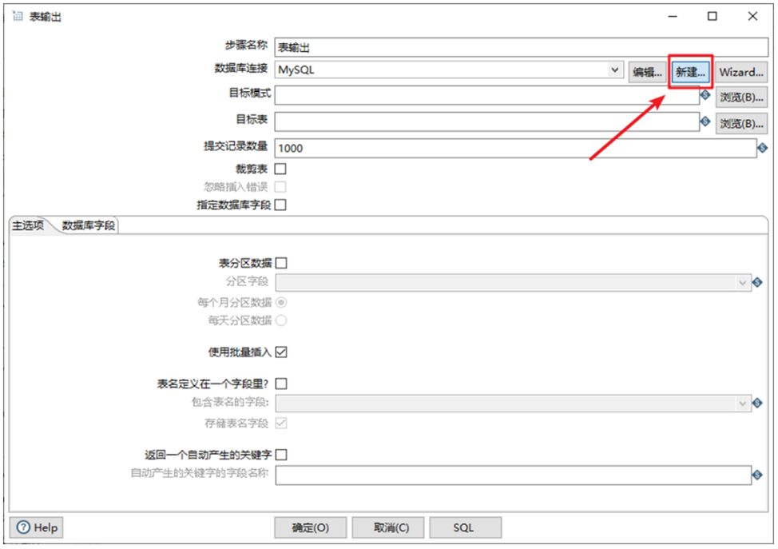The height and width of the screenshot is (549, 778).
Task: Cancel with the 取消(C) button
Action: pos(388,527)
